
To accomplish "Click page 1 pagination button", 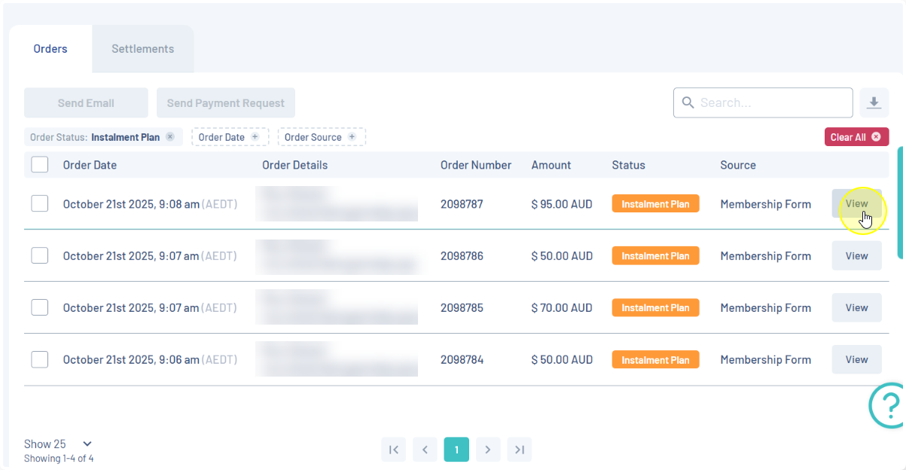I will point(456,450).
